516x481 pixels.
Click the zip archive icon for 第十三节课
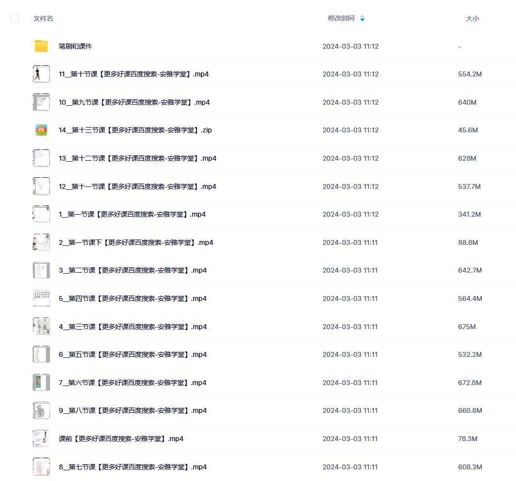tap(41, 130)
